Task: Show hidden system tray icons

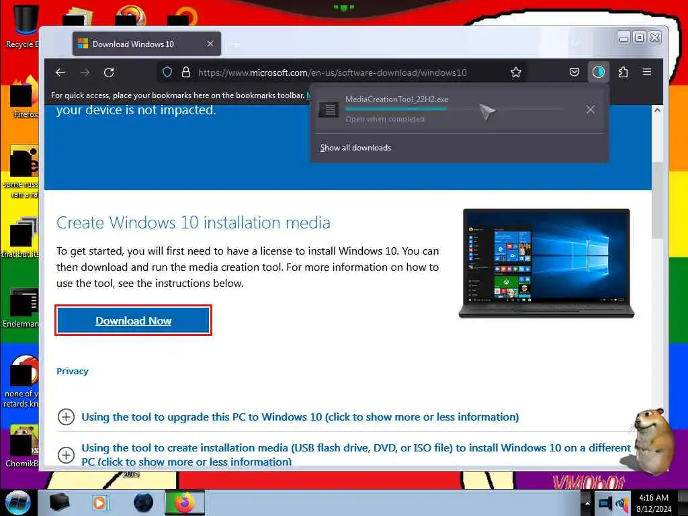Action: 587,503
